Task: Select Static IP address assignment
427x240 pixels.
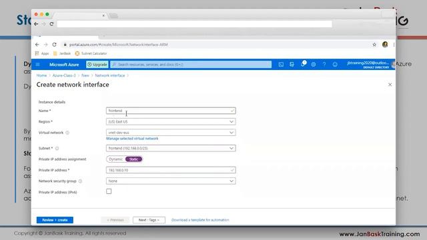Action: click(x=133, y=159)
